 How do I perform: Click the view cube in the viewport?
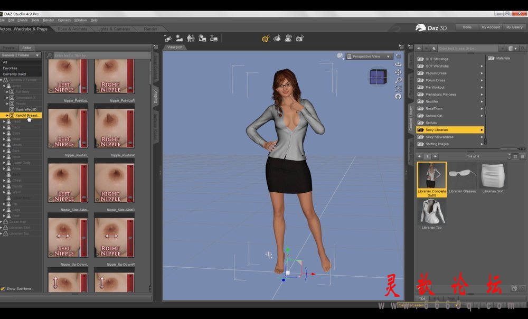pyautogui.click(x=378, y=77)
